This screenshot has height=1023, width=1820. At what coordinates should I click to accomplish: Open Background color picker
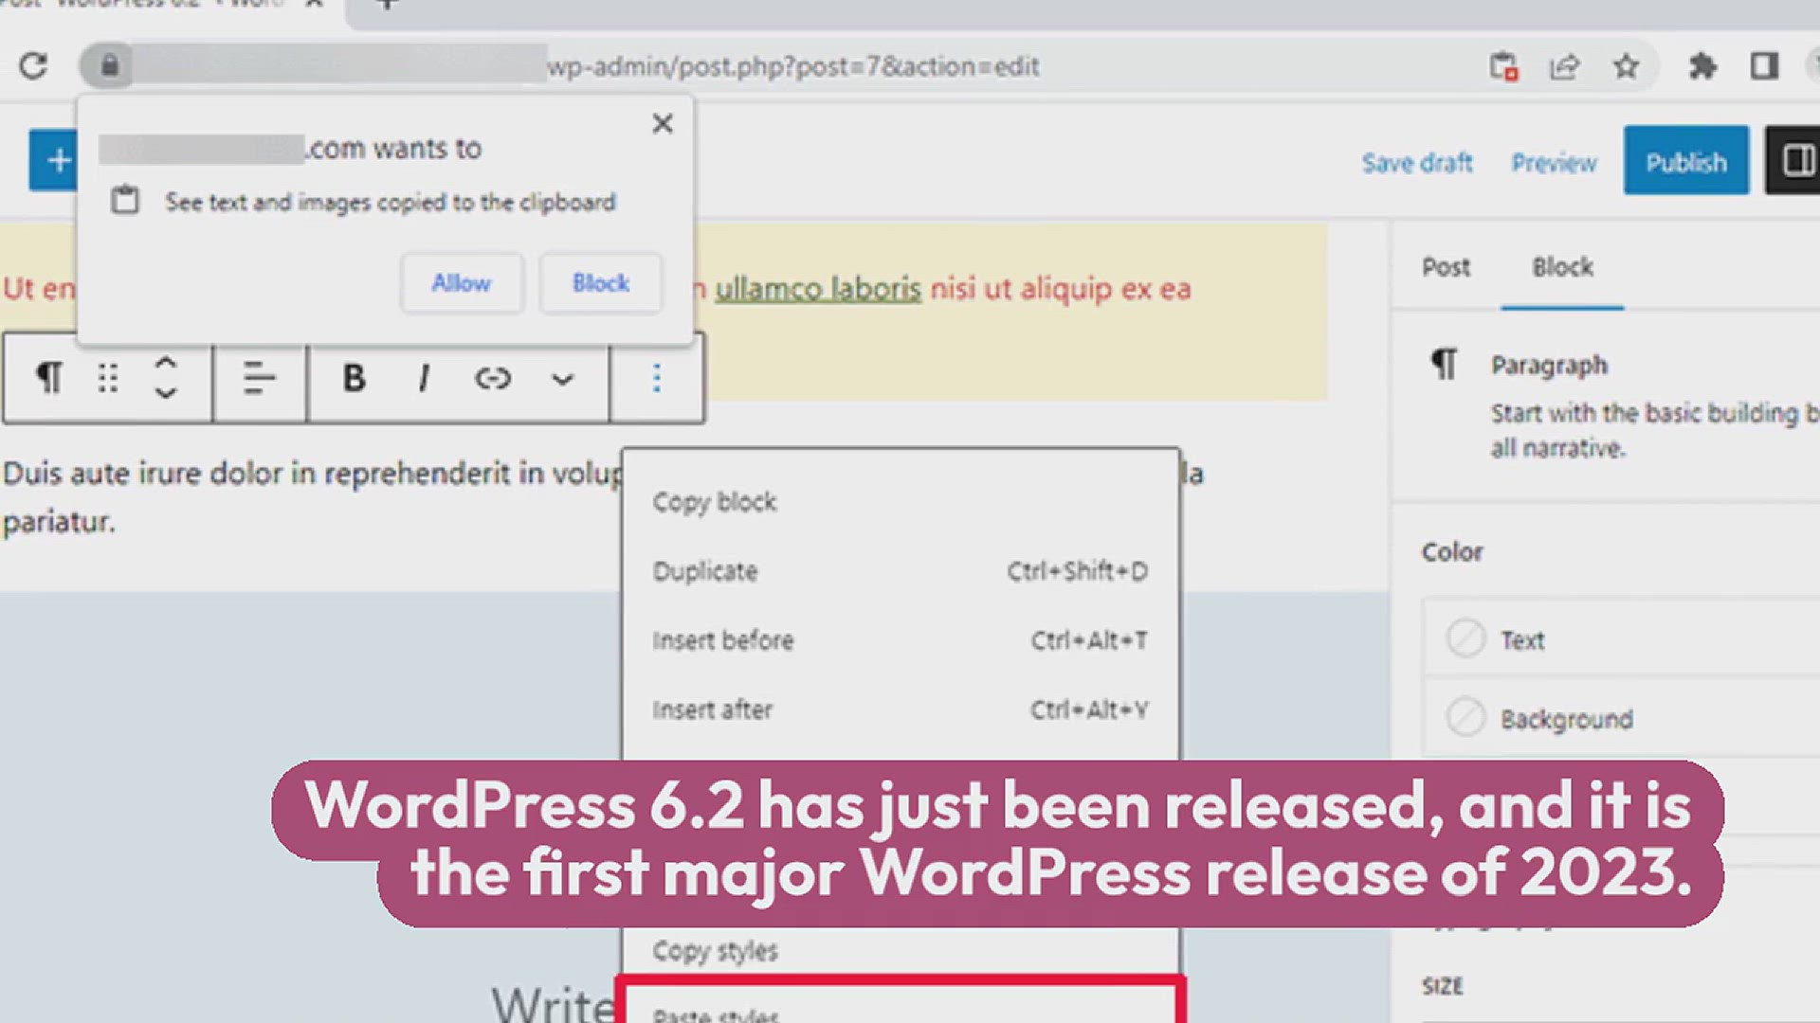click(x=1621, y=718)
